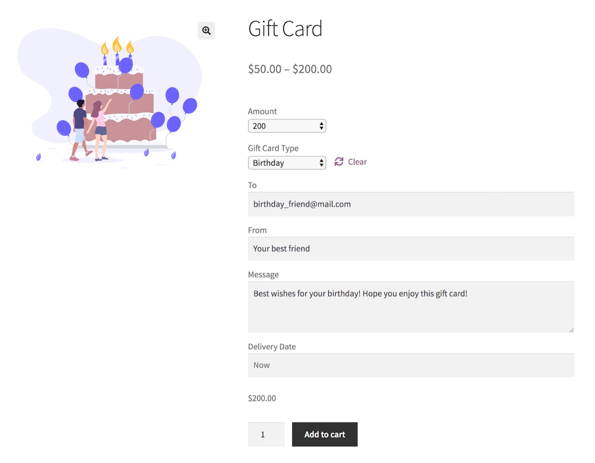Click the Gift Card product title
Viewport: 595px width, 463px height.
[285, 29]
